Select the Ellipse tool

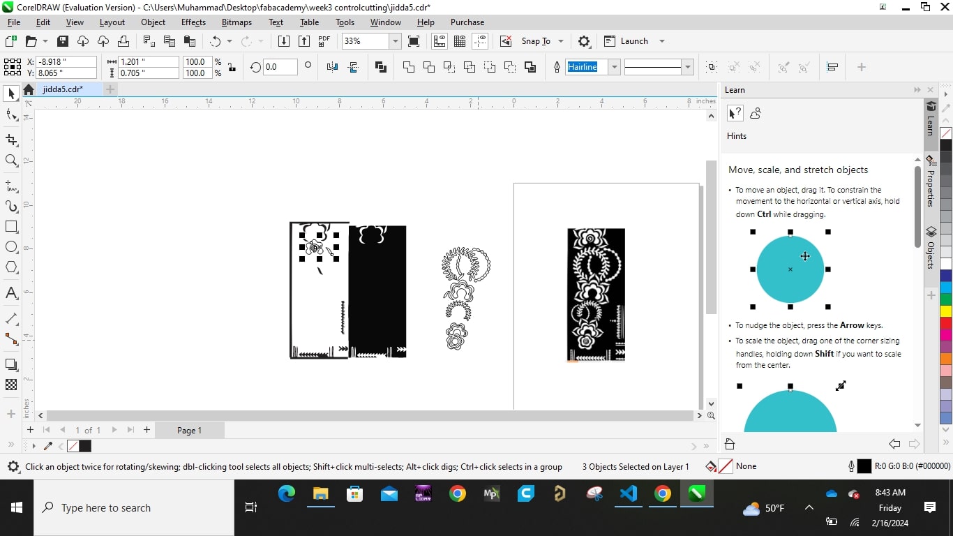[11, 247]
